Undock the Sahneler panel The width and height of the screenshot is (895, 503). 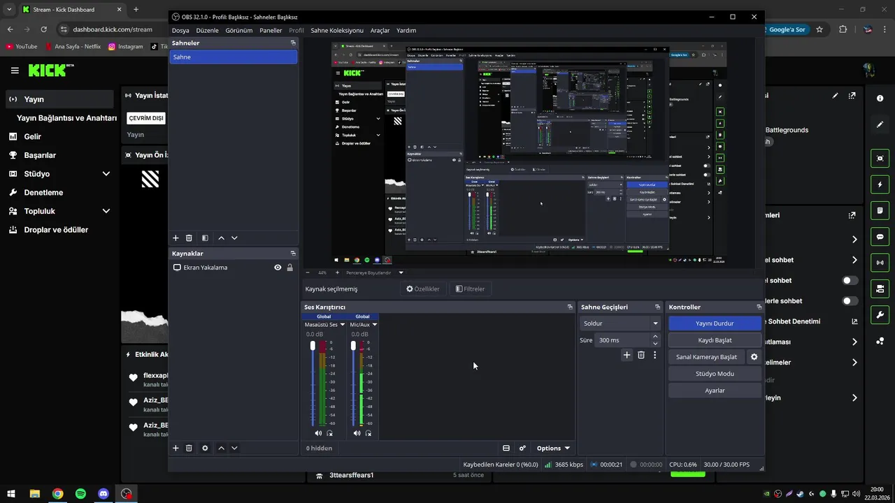point(293,43)
